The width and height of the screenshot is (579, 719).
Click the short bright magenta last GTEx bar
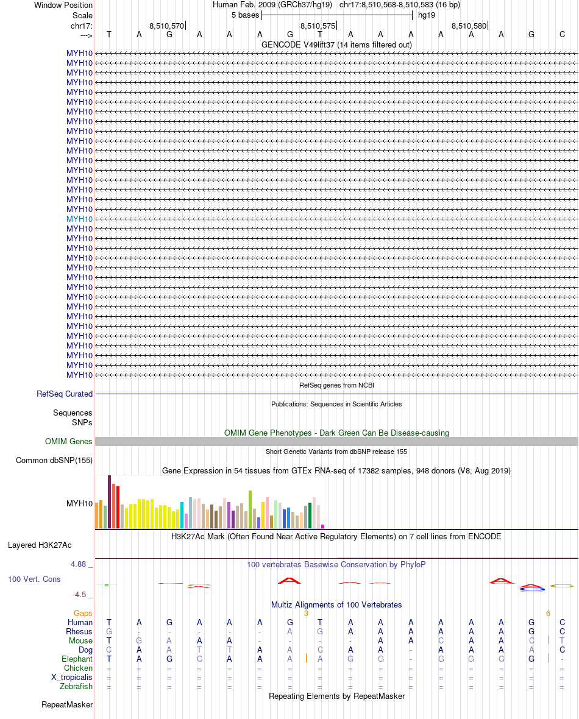coord(322,526)
